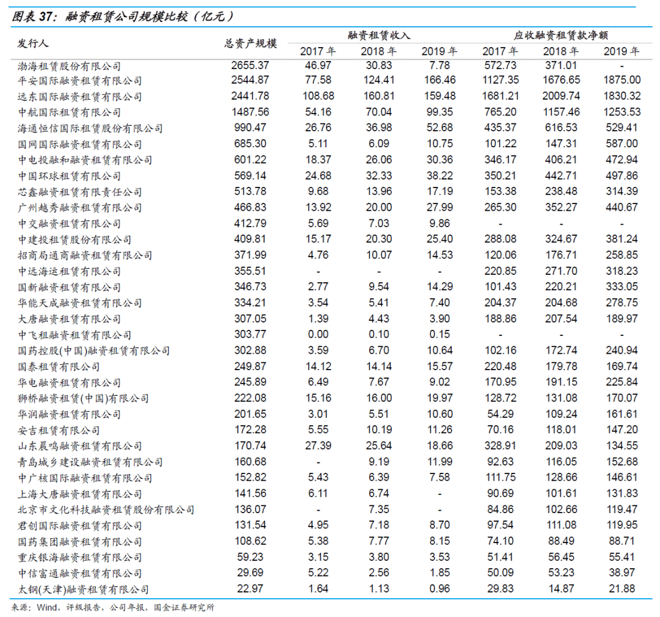660x617 pixels.
Task: Select company name 大唐融资租赁有限公司
Action: pyautogui.click(x=69, y=319)
